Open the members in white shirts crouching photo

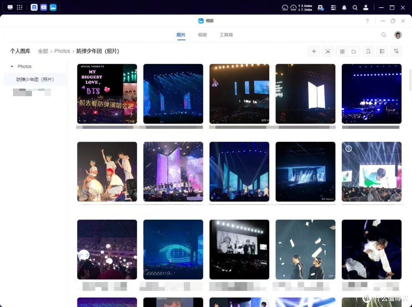click(107, 172)
